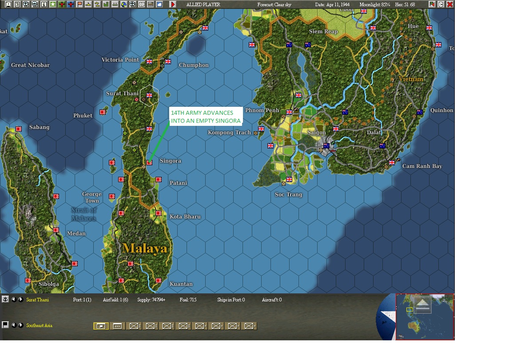Select the British flag at Victoria Point
505x343 pixels.
tap(149, 62)
